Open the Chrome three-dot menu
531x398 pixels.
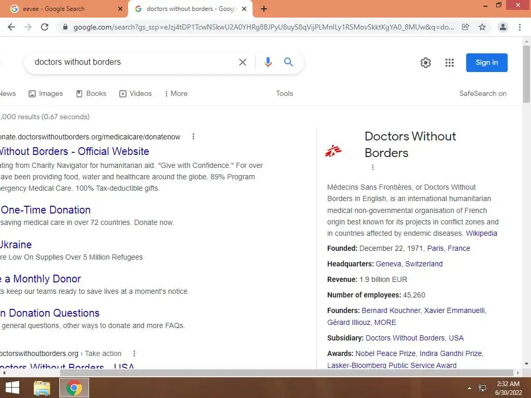click(x=520, y=27)
